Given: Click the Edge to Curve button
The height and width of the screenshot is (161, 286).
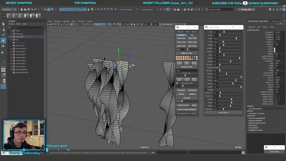Looking at the screenshot, I should pyautogui.click(x=187, y=53).
